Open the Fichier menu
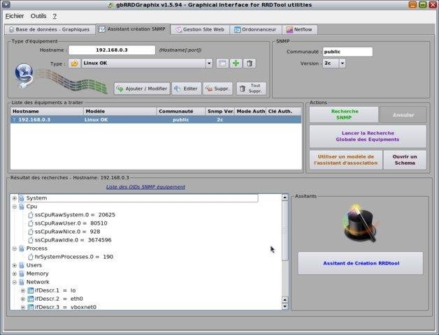439x335 pixels. 15,16
